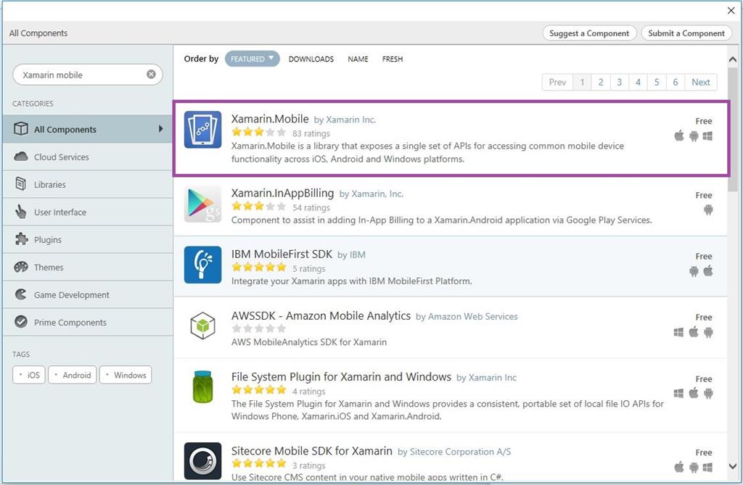The width and height of the screenshot is (743, 485).
Task: Toggle the iOS tag filter
Action: click(x=29, y=375)
